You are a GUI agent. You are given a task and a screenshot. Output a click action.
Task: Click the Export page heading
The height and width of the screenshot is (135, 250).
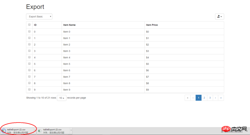[x=35, y=7]
